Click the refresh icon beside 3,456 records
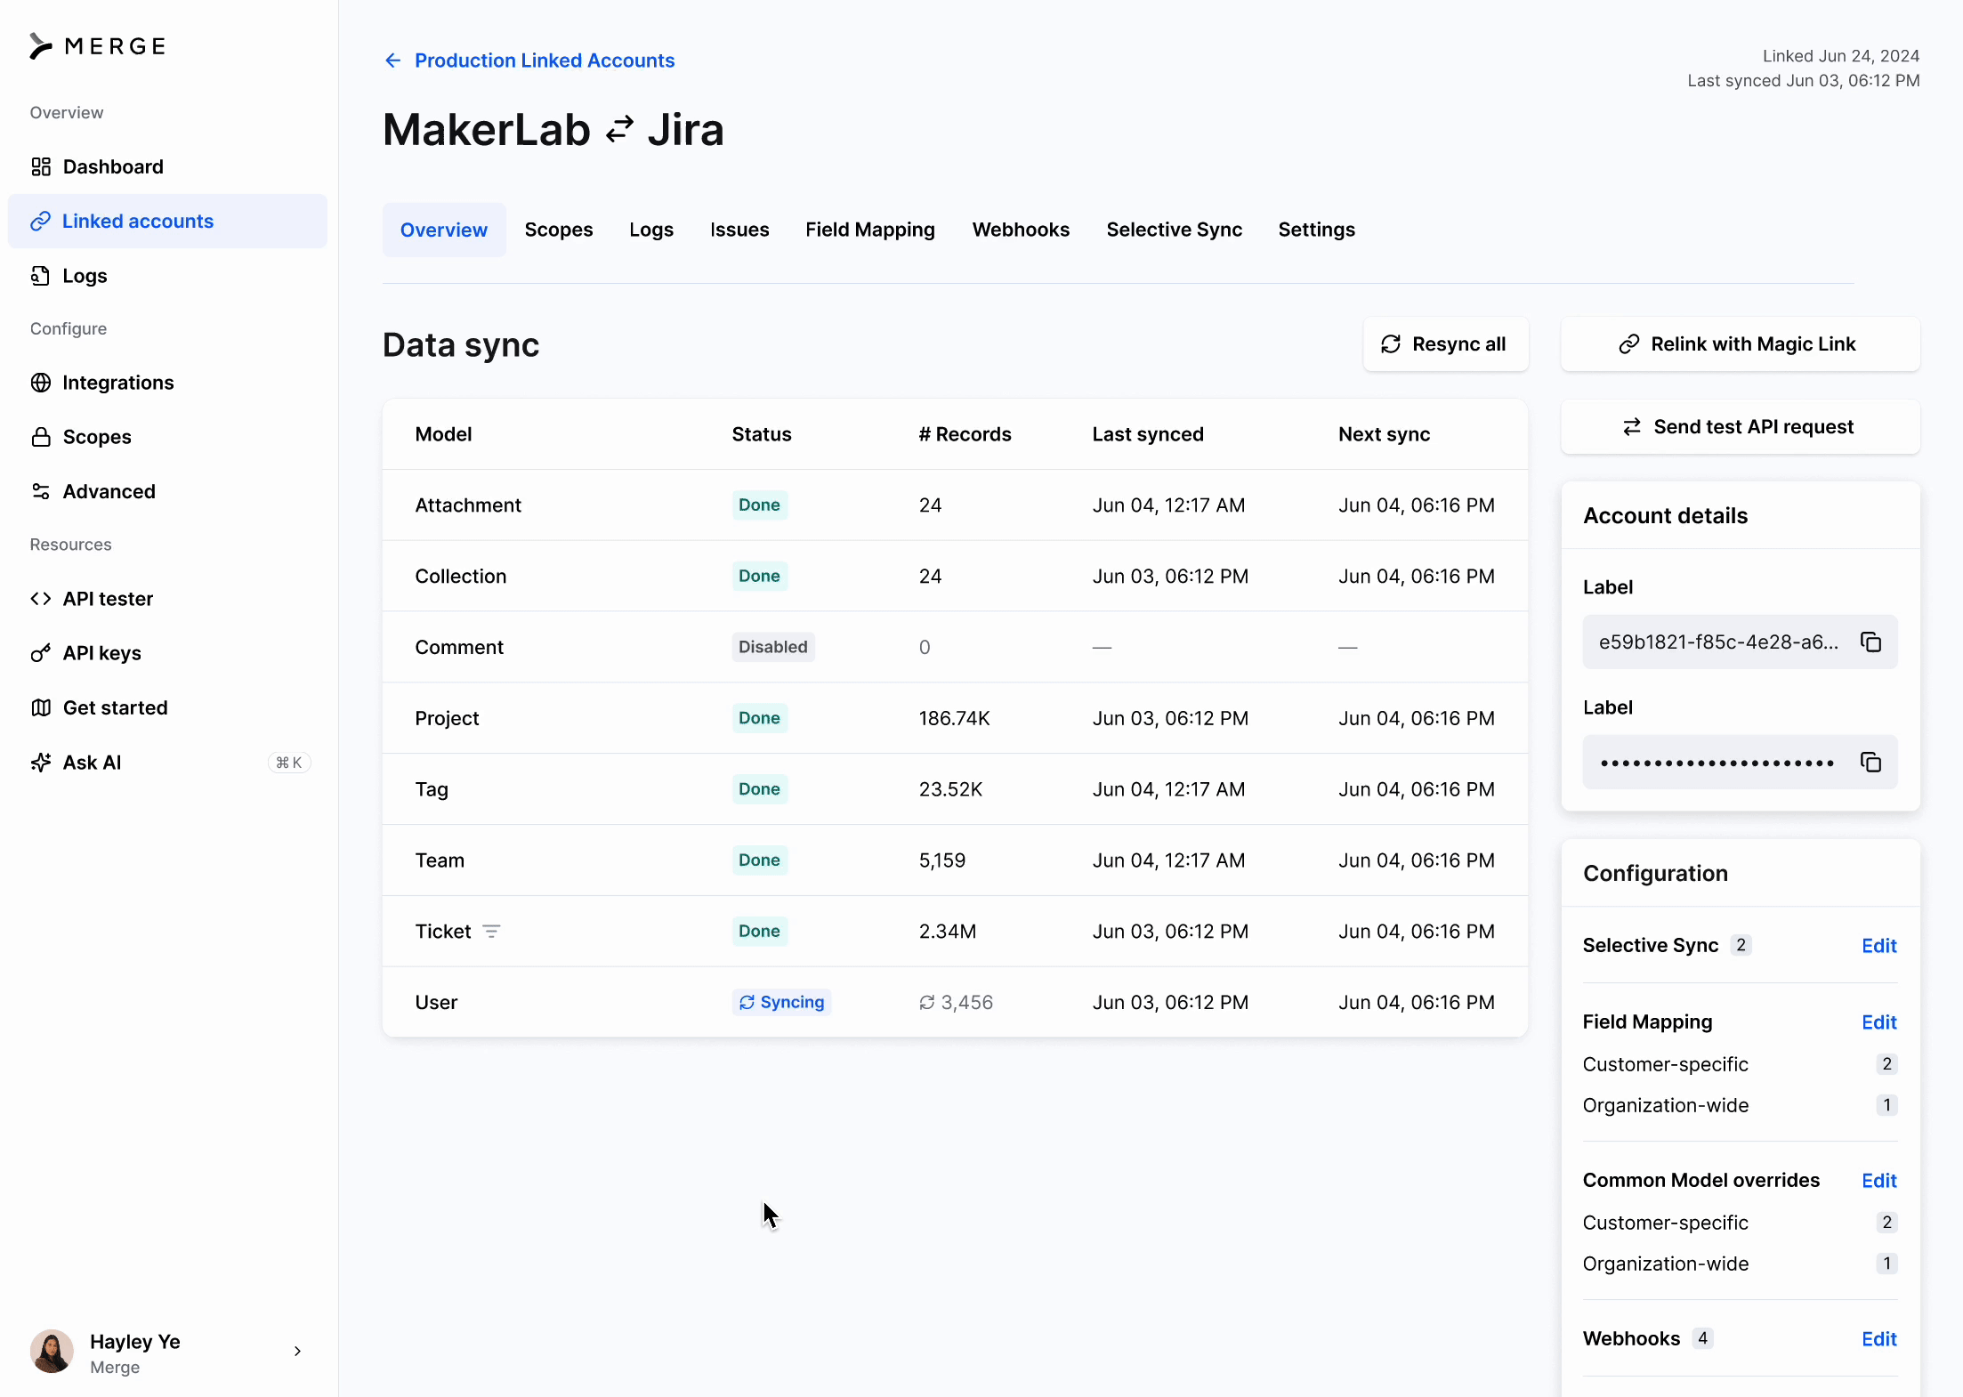This screenshot has width=1963, height=1397. click(927, 1003)
